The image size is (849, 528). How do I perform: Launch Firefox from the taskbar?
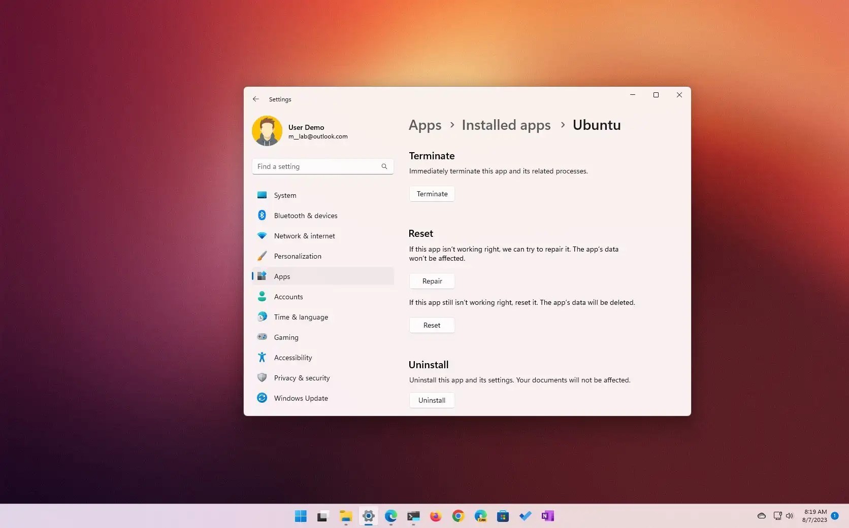[436, 516]
